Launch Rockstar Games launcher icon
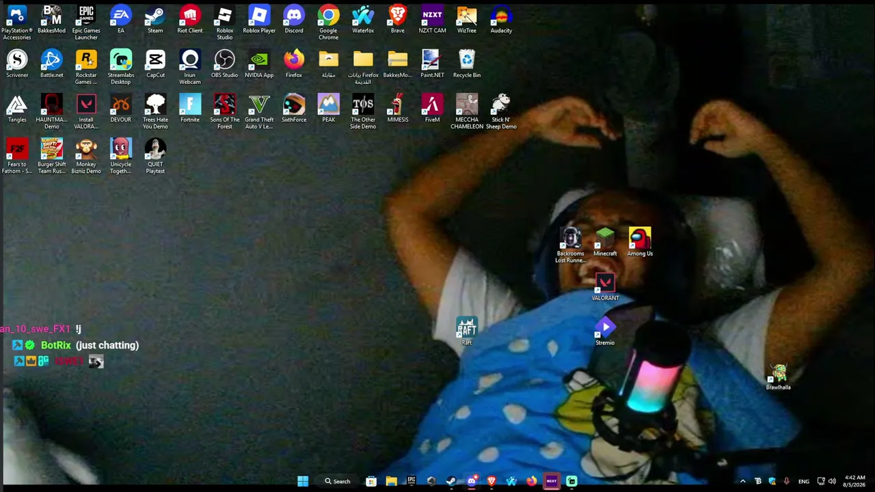The width and height of the screenshot is (875, 492). coord(86,67)
